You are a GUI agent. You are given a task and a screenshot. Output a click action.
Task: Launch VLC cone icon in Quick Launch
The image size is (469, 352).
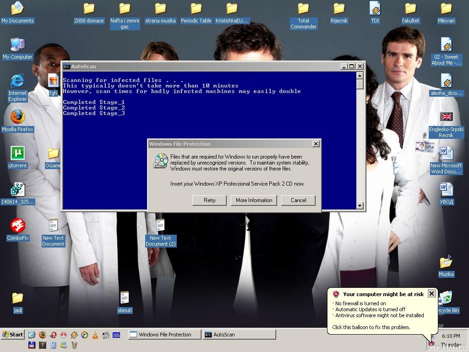coord(95,335)
